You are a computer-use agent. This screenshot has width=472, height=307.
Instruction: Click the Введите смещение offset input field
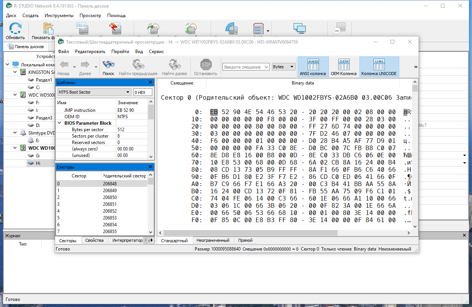246,67
